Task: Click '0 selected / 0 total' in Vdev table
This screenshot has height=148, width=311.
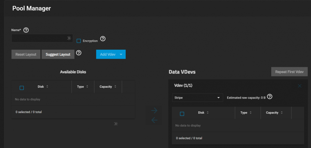Action: coord(189,138)
